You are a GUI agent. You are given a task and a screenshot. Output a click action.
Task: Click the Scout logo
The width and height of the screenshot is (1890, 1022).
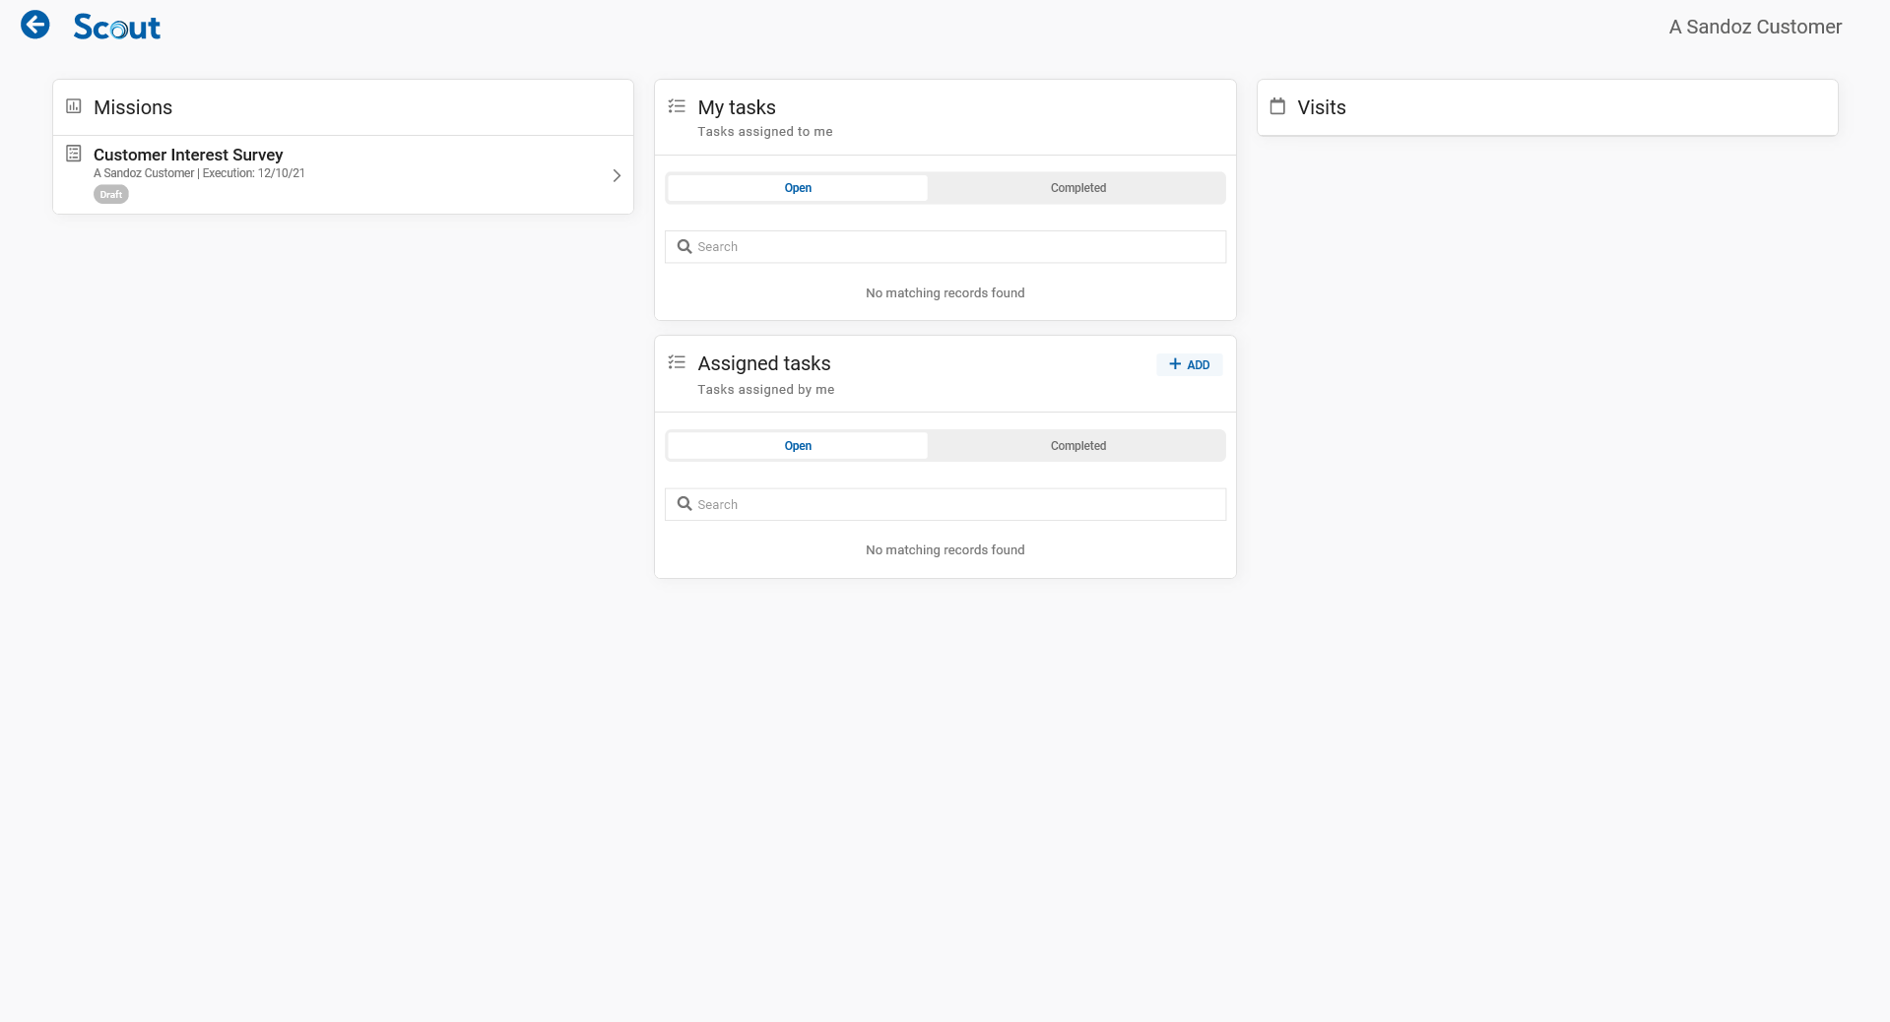point(116,27)
